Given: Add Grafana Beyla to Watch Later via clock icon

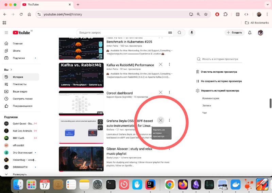Looking at the screenshot, I should 100,122.
